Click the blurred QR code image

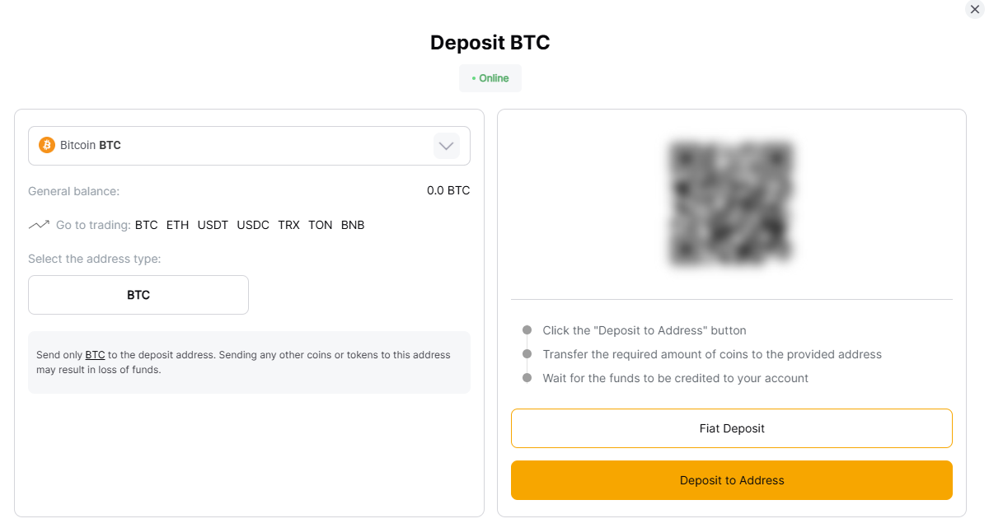coord(731,203)
